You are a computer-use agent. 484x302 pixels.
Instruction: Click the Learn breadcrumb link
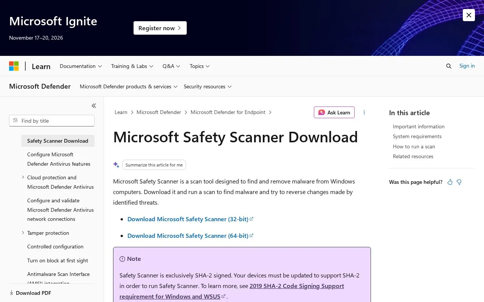pyautogui.click(x=121, y=112)
